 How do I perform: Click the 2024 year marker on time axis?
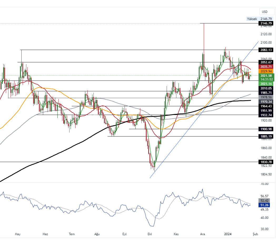[x=228, y=234]
